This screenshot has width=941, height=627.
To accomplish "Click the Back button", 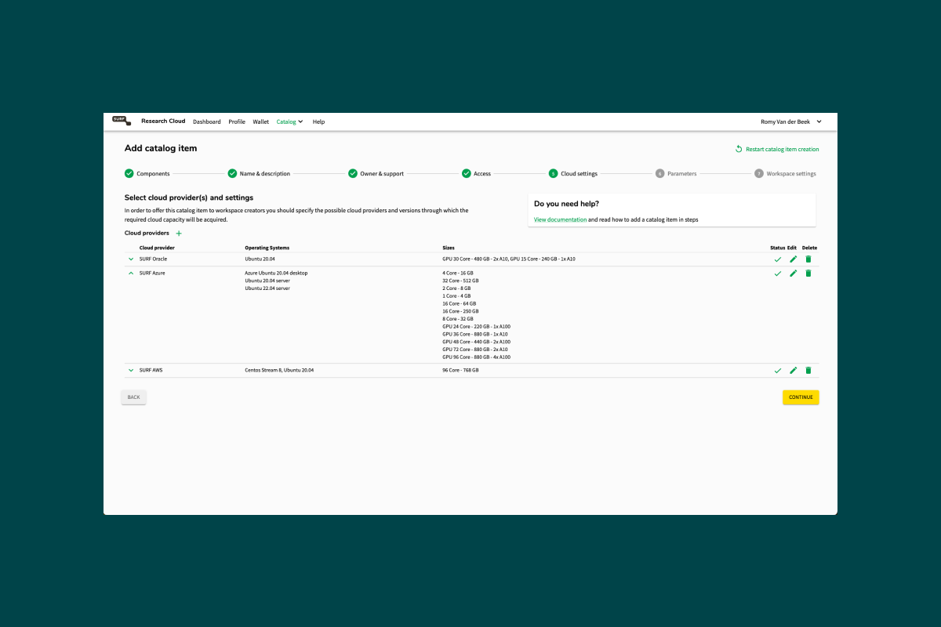I will 134,397.
